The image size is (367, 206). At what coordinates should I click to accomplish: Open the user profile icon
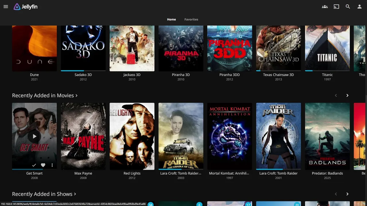click(359, 7)
